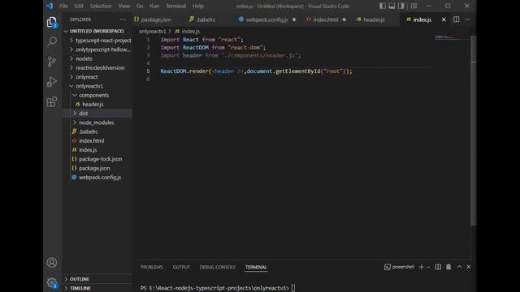Viewport: 520px width, 292px height.
Task: Expand the Outline section
Action: tap(97, 279)
